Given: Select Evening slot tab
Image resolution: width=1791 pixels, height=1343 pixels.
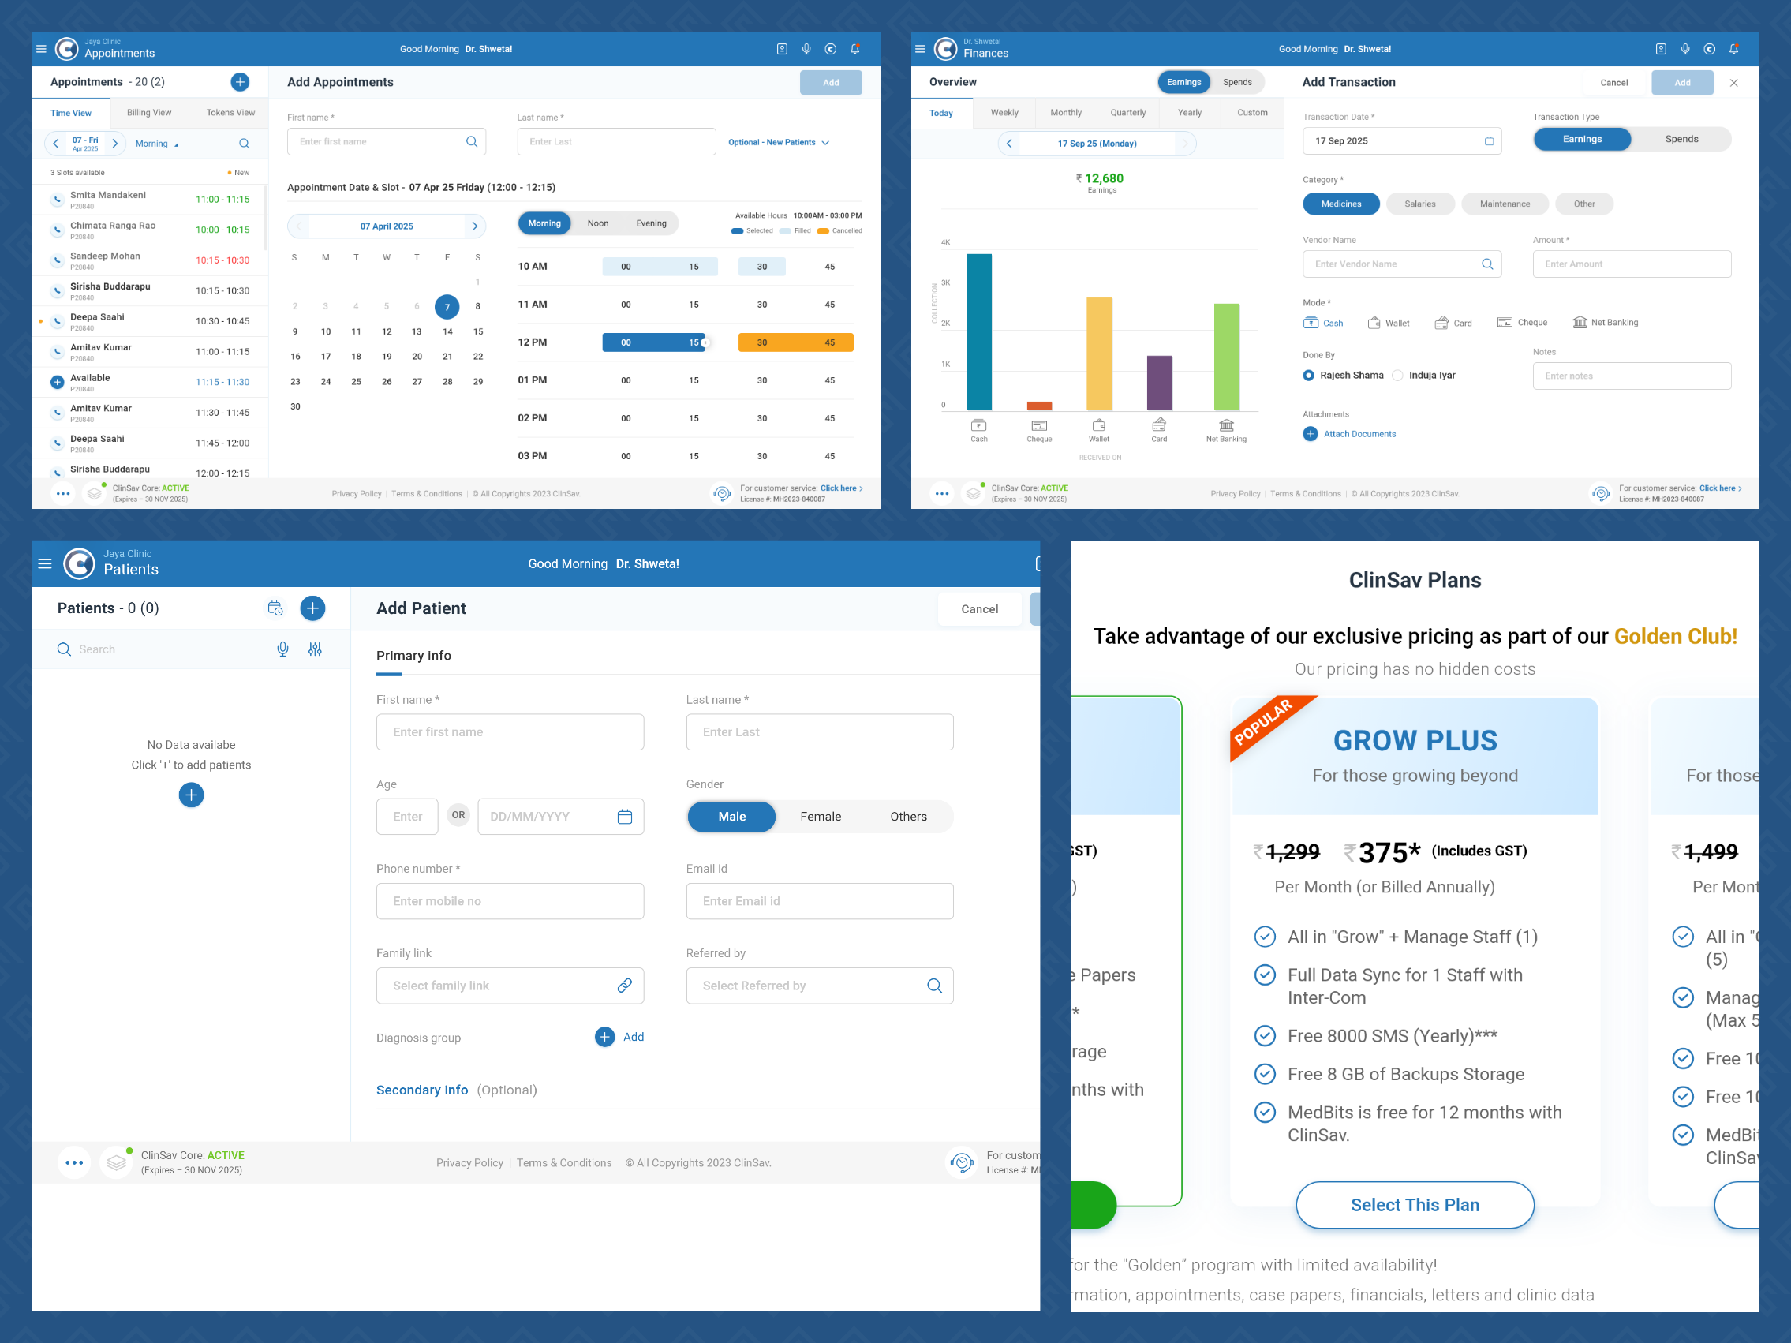Looking at the screenshot, I should point(651,223).
